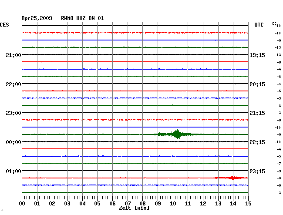Select the 01:00 CES time label

(x=13, y=171)
